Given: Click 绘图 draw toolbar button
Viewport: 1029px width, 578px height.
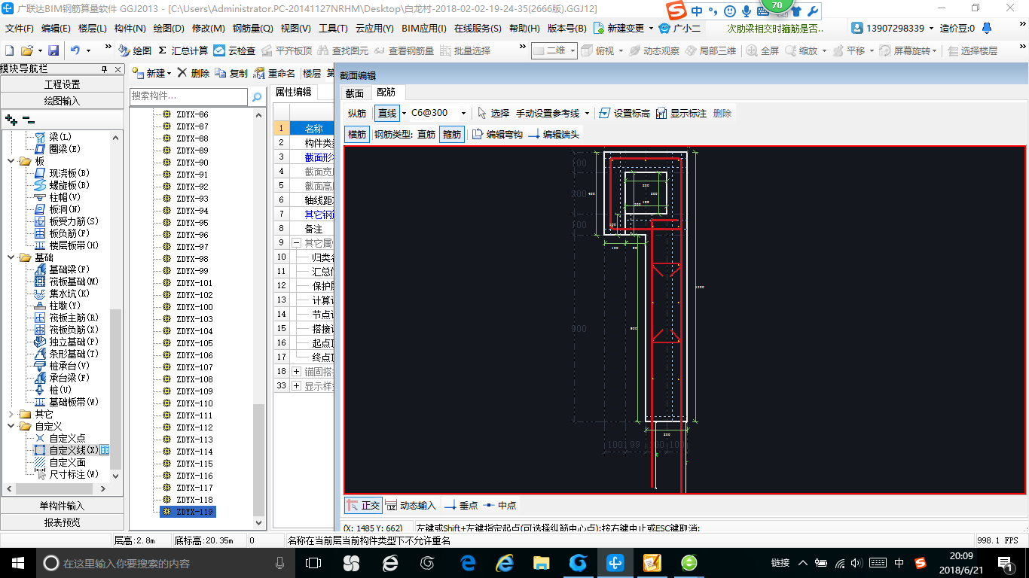Looking at the screenshot, I should coord(135,50).
